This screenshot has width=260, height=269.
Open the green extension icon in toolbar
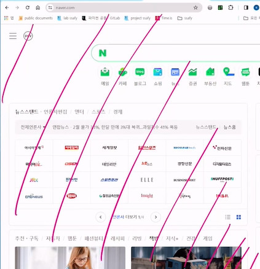pos(220,8)
